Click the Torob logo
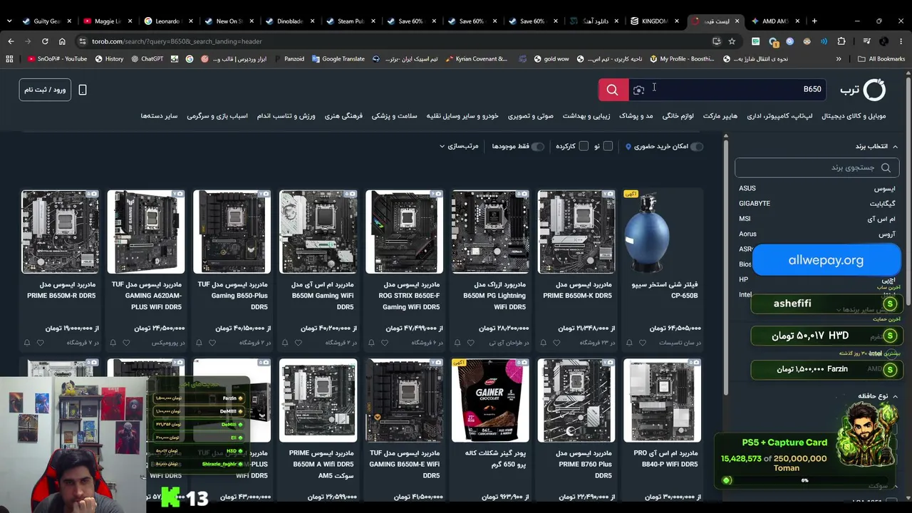This screenshot has height=513, width=912. click(863, 90)
